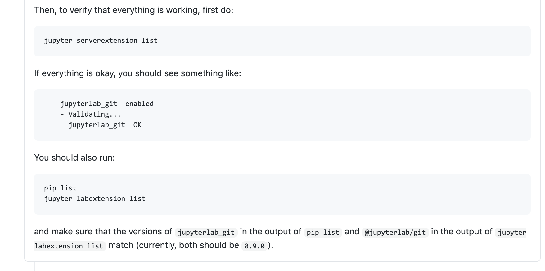Click 'jupyter labextension list' in the code block
Viewport: 545px width, 271px height.
(x=95, y=199)
